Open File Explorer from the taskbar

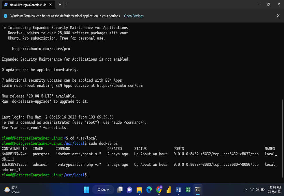139,190
